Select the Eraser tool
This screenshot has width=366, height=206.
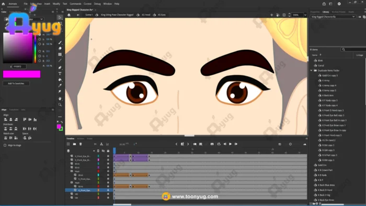click(60, 48)
